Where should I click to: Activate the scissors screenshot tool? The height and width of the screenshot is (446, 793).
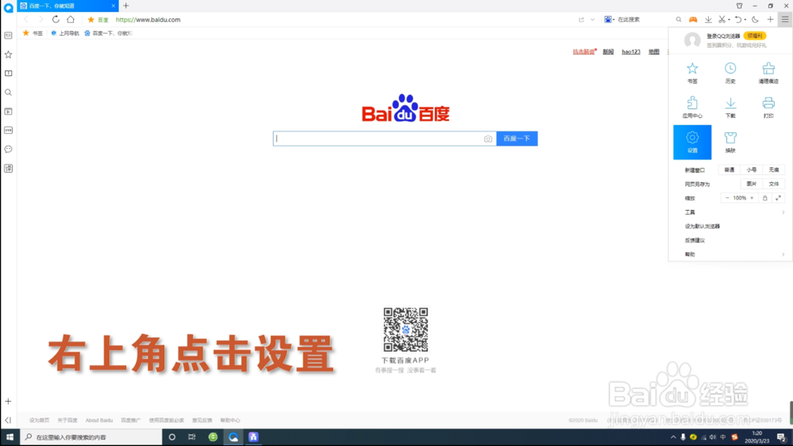(722, 19)
